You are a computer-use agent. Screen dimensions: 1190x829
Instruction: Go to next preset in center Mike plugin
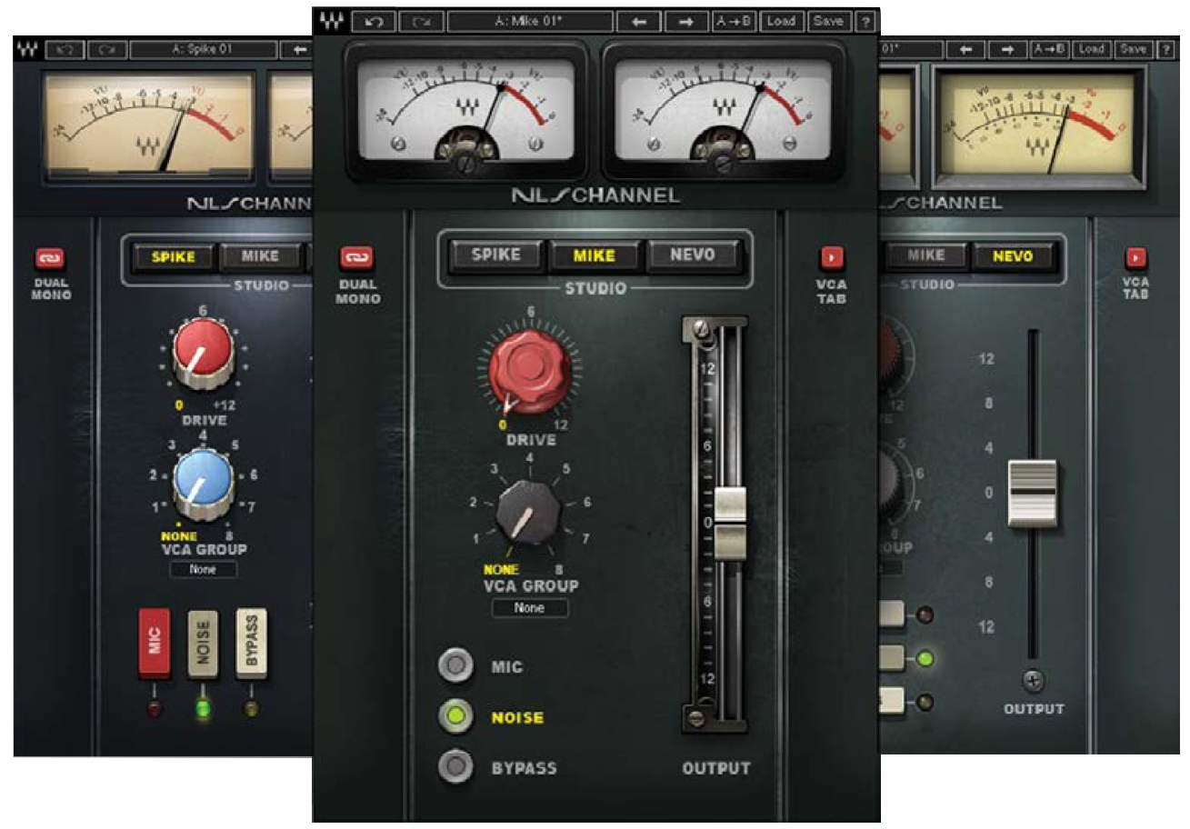[x=686, y=21]
